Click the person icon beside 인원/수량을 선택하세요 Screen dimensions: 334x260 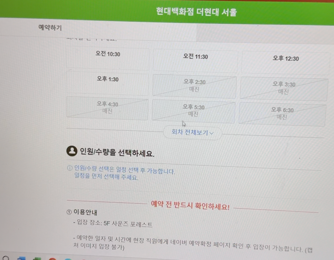72,151
